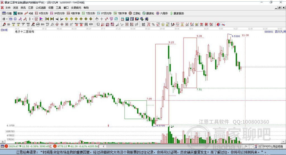Click the blue infinity loop icon
Image resolution: width=286 pixels, height=155 pixels.
[x=223, y=25]
